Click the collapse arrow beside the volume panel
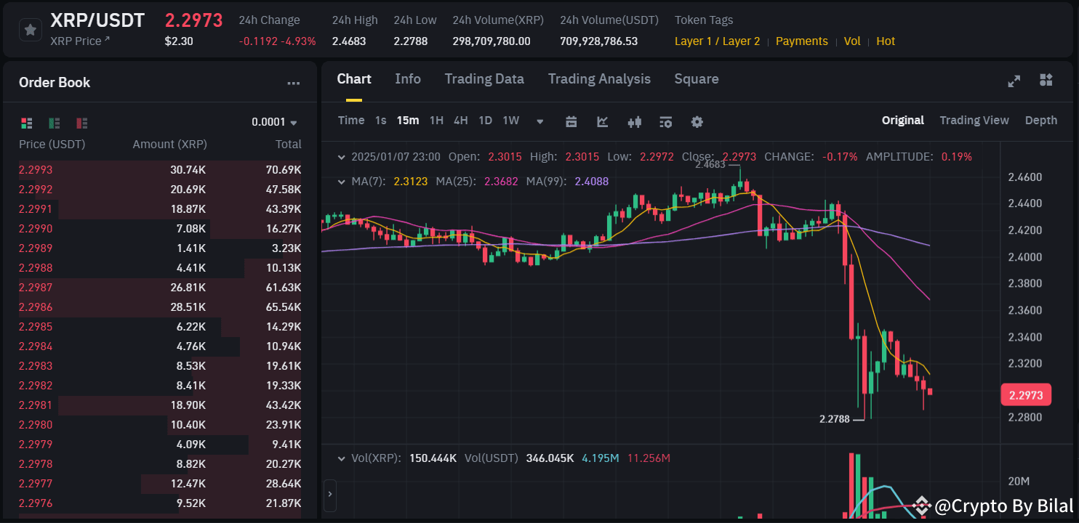The width and height of the screenshot is (1079, 523). [330, 494]
